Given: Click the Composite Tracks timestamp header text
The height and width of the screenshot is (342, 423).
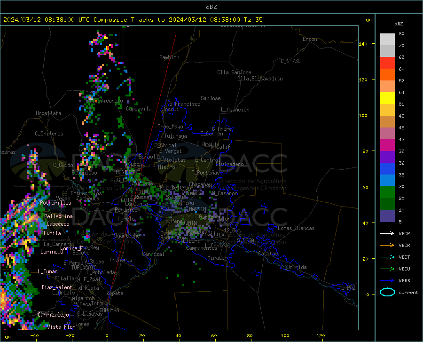Looking at the screenshot, I should (133, 20).
